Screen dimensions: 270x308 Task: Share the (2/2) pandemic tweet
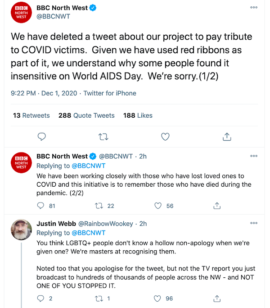(217, 206)
